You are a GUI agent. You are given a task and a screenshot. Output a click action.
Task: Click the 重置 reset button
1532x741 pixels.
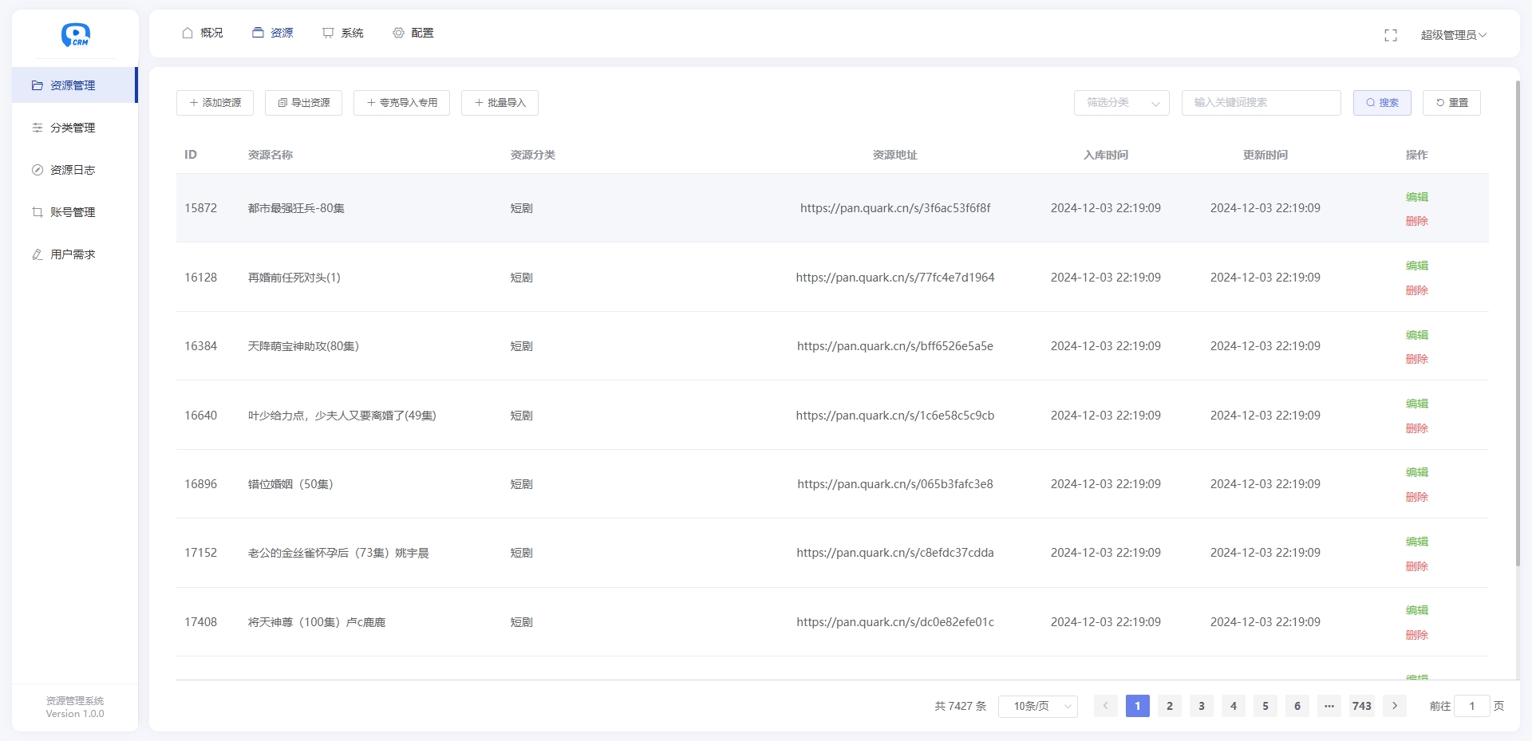click(x=1451, y=103)
